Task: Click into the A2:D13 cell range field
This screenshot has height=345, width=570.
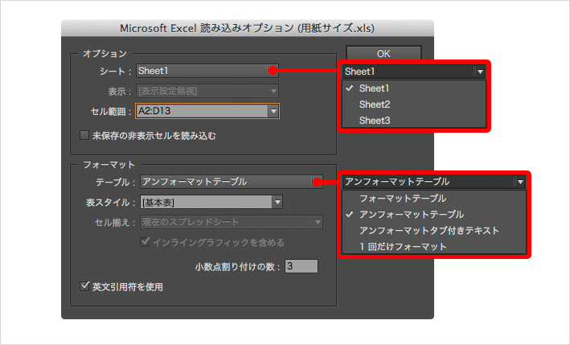Action: point(202,111)
